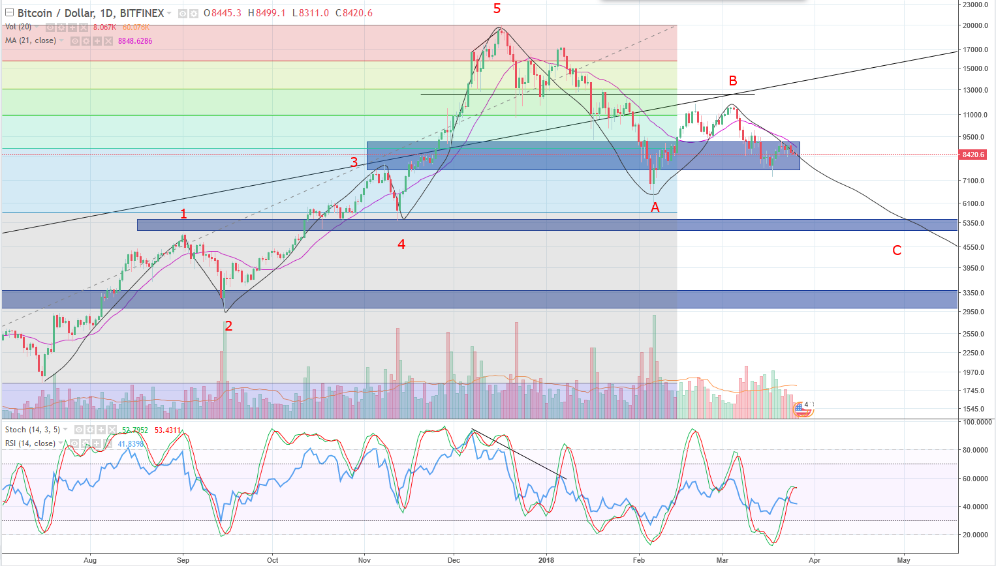
Task: Click the plus icon for Stoch indicator
Action: (x=101, y=430)
